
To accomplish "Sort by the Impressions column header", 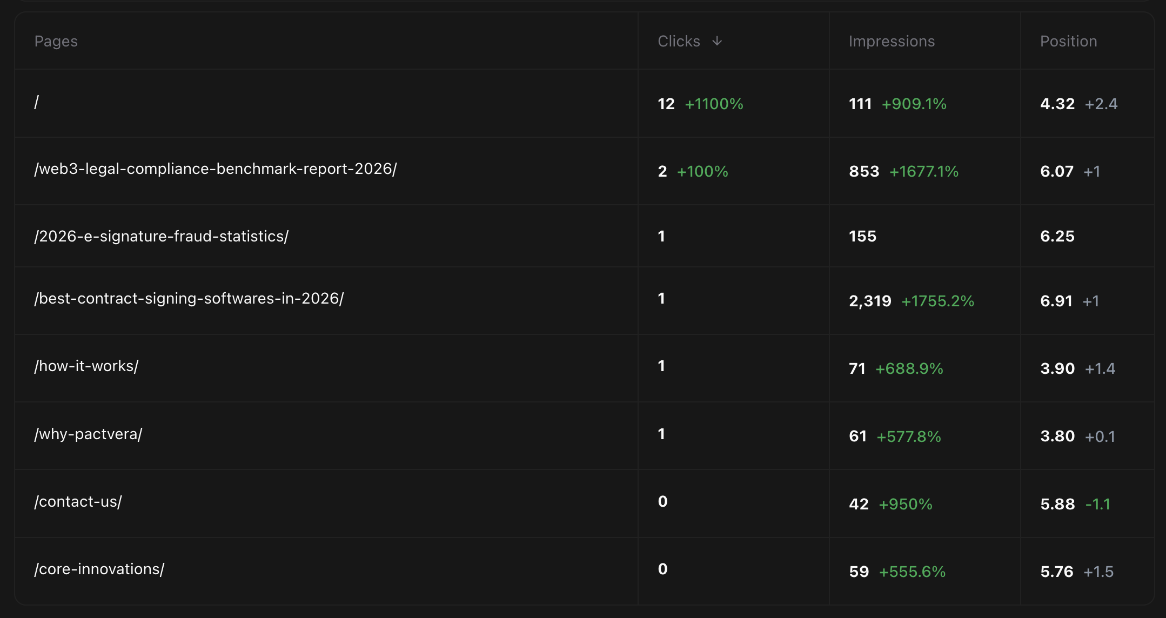I will coord(892,41).
